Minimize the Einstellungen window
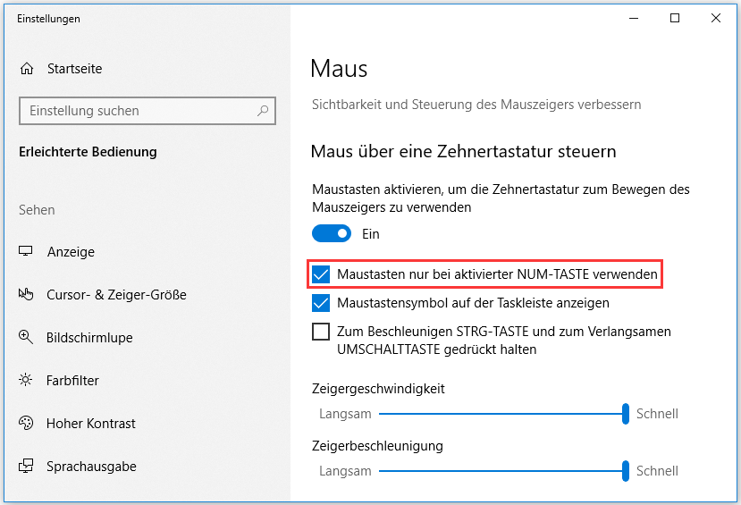This screenshot has height=505, width=741. pyautogui.click(x=634, y=19)
